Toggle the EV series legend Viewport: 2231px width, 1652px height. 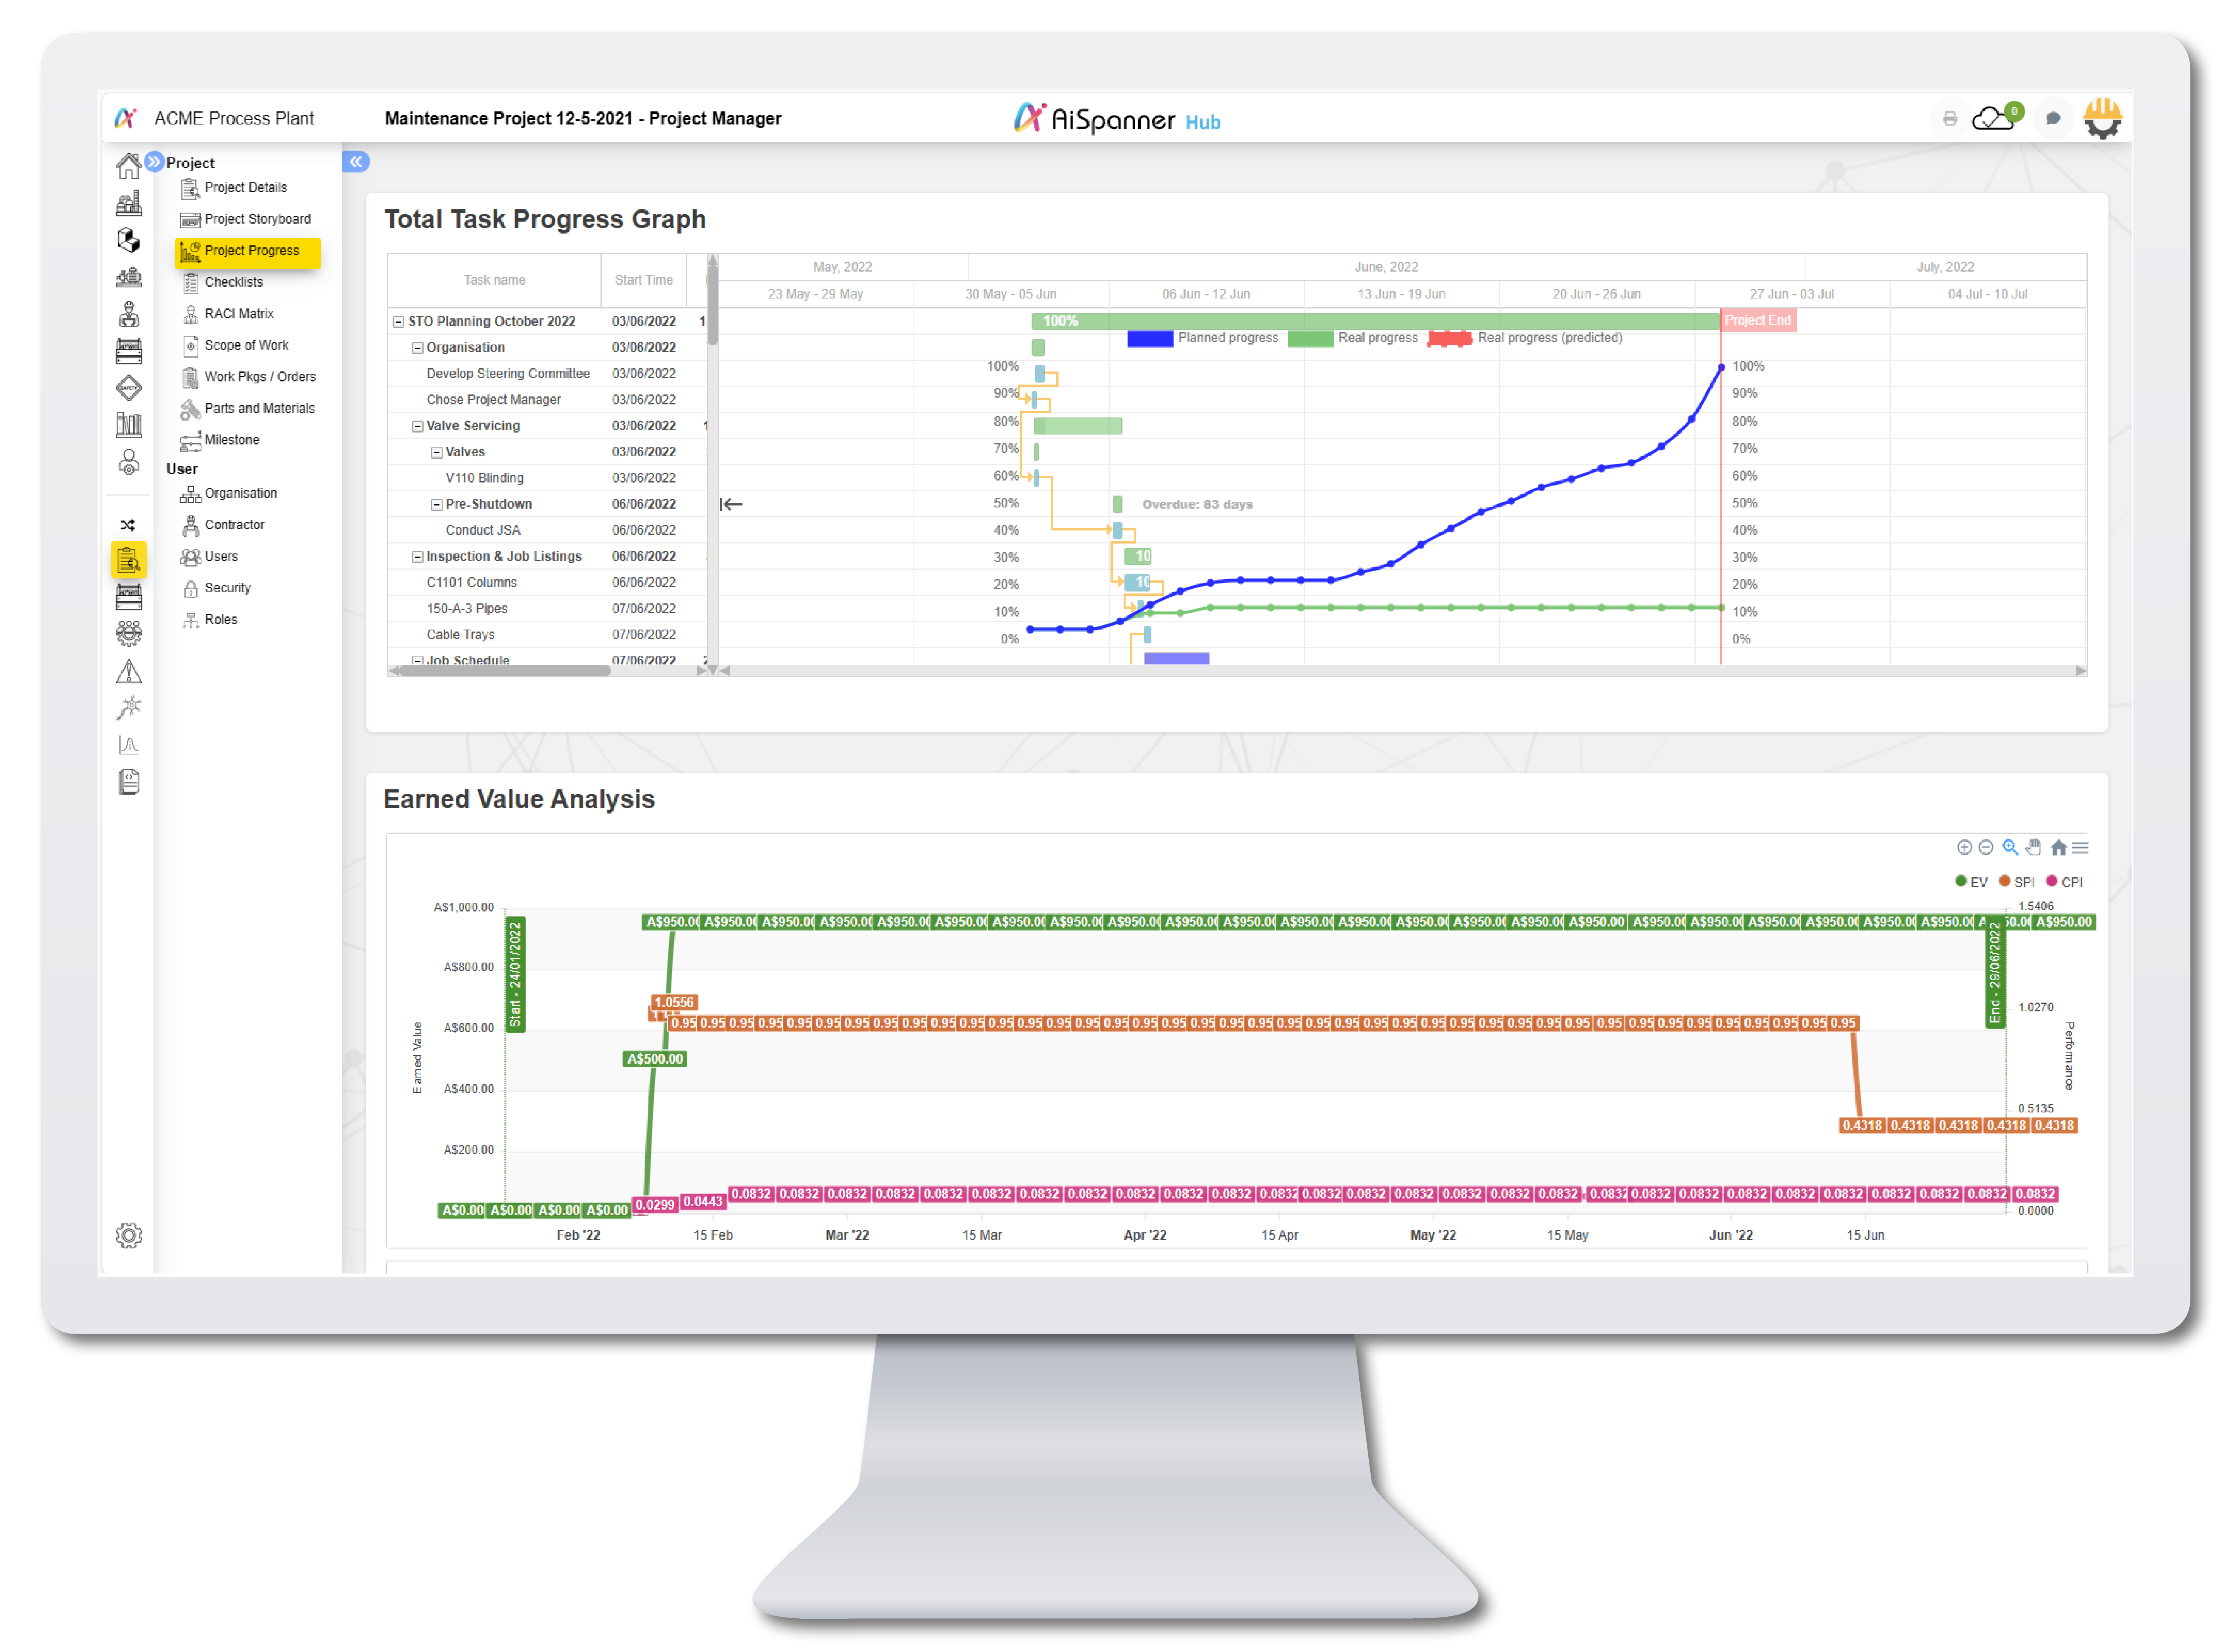click(1971, 882)
